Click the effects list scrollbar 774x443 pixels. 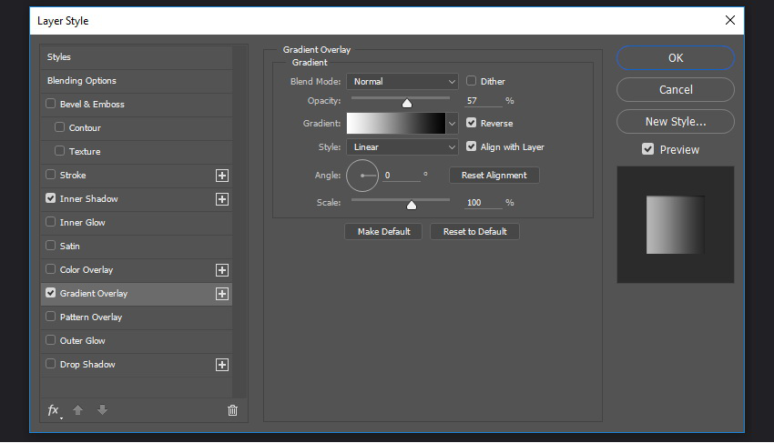(x=239, y=221)
